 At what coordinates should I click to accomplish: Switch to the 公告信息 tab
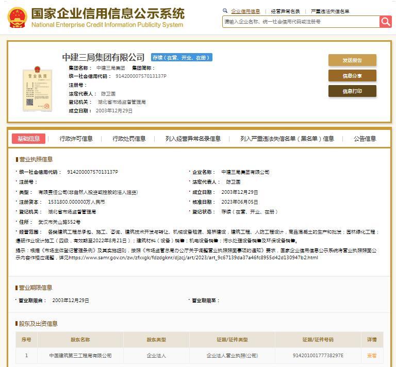click(x=365, y=139)
